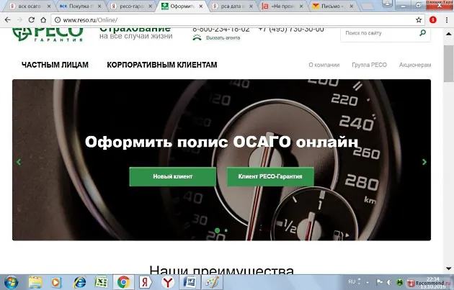
Task: Close the «Письмо» tab
Action: [x=352, y=6]
